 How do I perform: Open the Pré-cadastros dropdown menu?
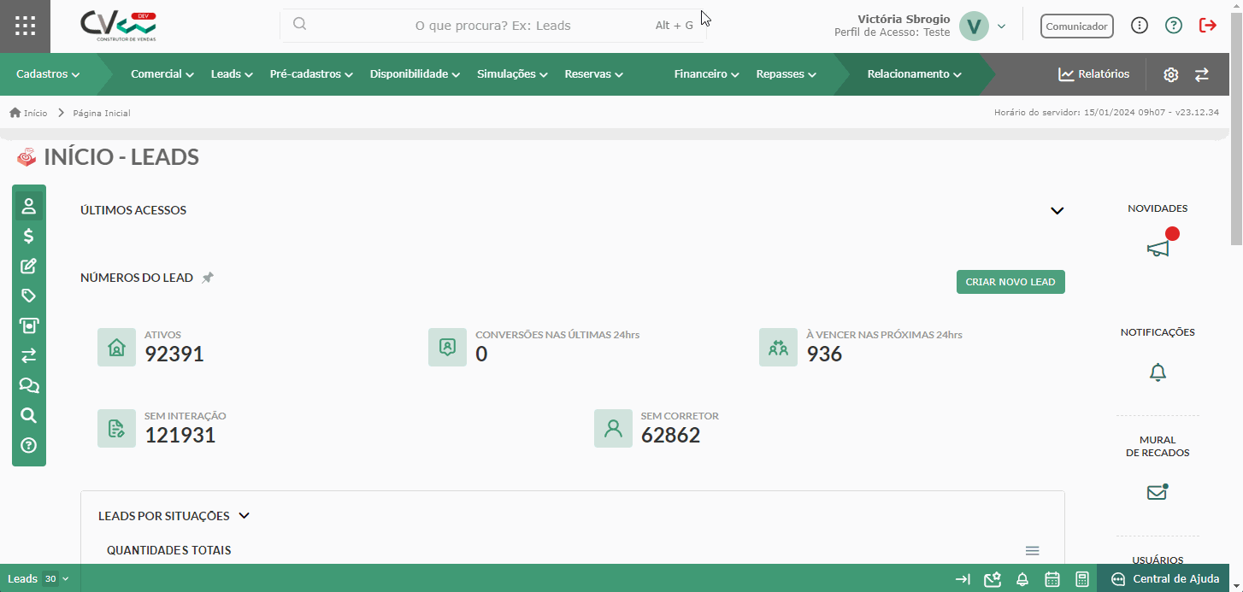[x=311, y=74]
